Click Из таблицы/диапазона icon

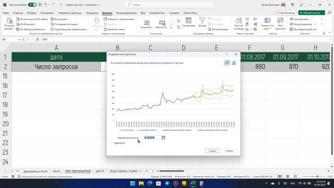pyautogui.click(x=18, y=29)
